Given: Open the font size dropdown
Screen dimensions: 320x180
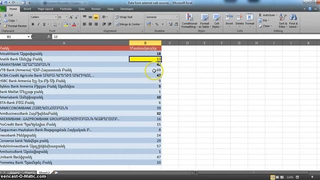Looking at the screenshot, I should click(x=66, y=17).
